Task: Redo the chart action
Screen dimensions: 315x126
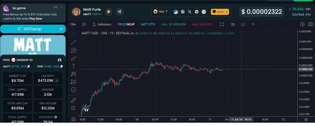Action: point(261,24)
